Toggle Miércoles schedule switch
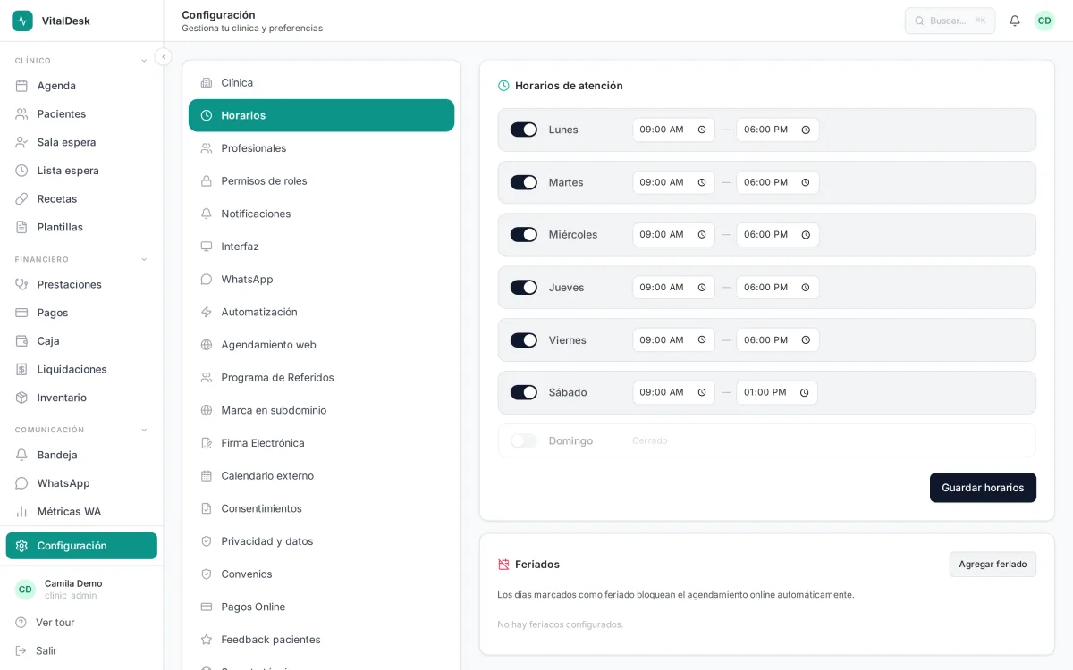The image size is (1073, 670). (524, 234)
